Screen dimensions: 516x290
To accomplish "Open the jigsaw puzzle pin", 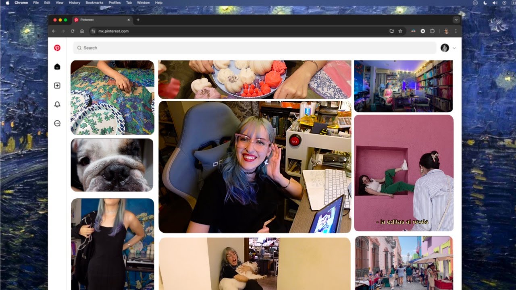I will pyautogui.click(x=112, y=97).
